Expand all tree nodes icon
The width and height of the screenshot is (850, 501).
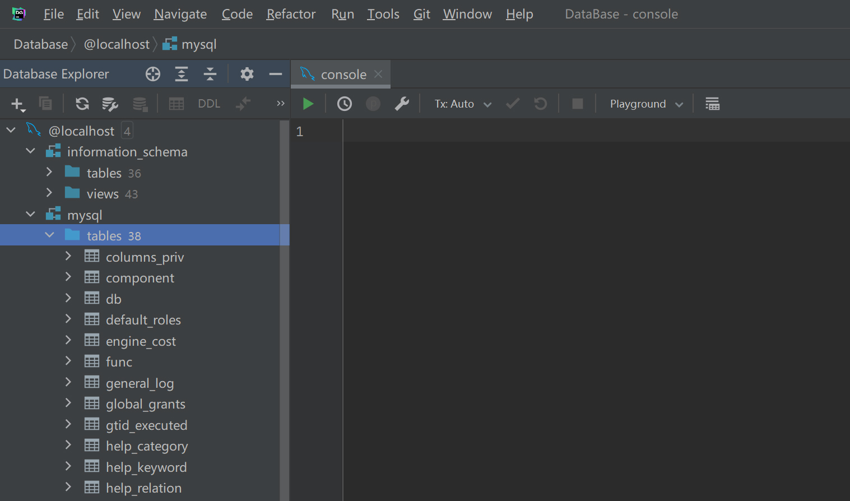(x=182, y=74)
